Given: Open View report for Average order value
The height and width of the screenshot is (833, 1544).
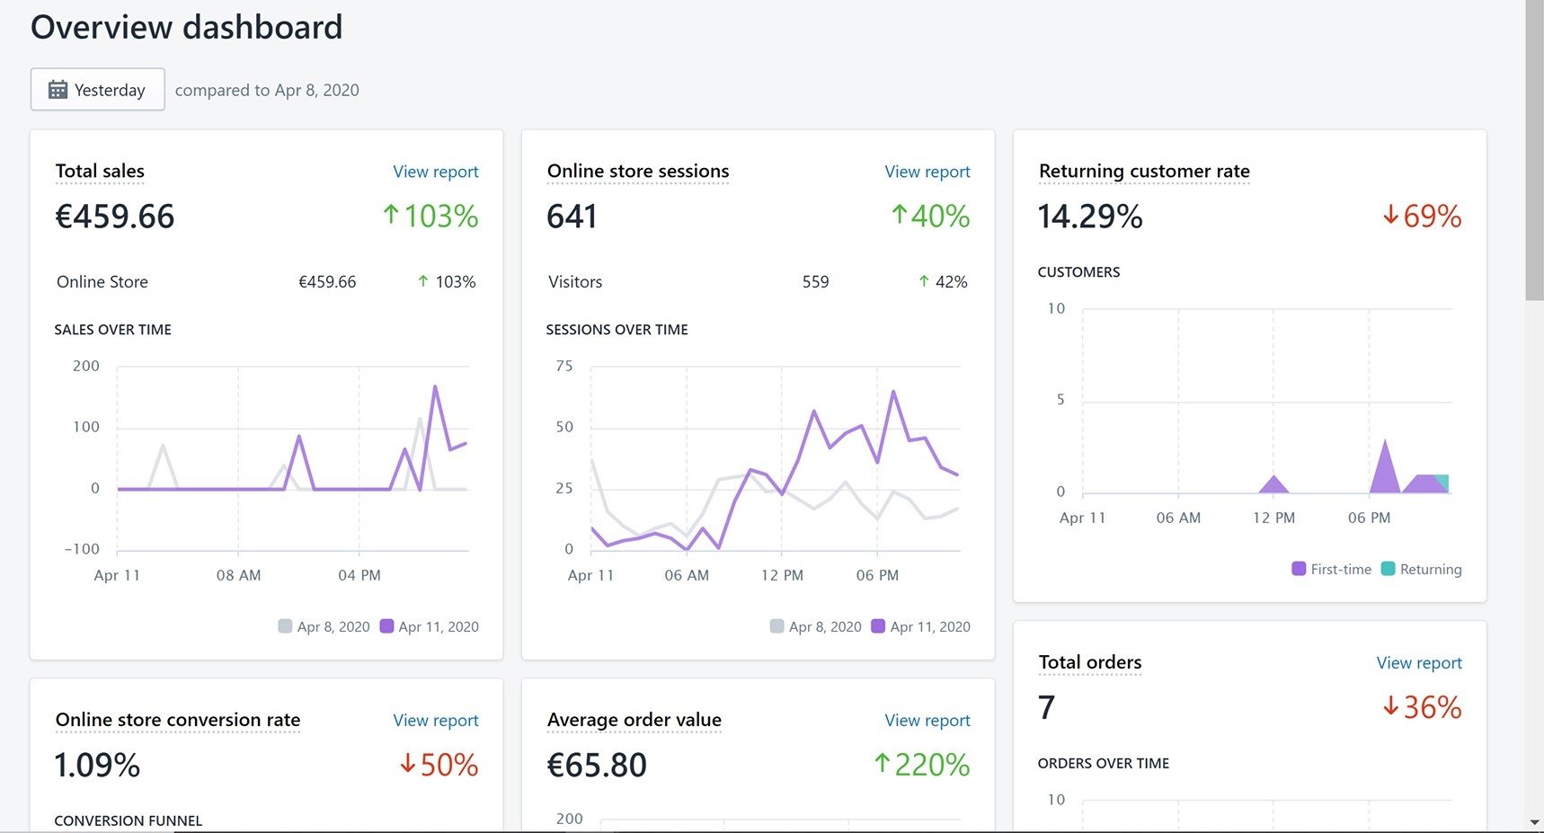Looking at the screenshot, I should 927,721.
